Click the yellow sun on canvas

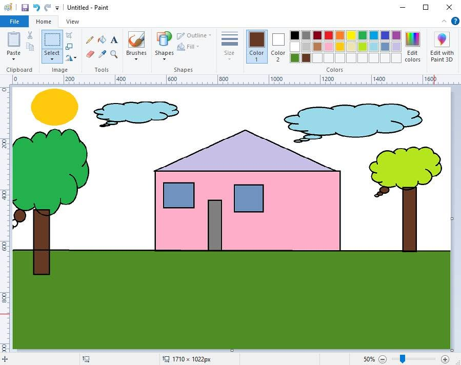(54, 107)
